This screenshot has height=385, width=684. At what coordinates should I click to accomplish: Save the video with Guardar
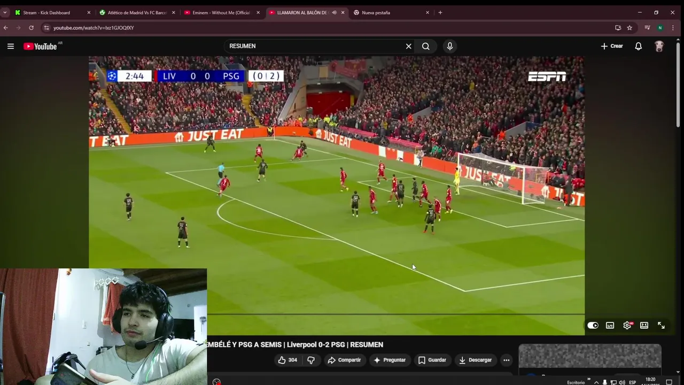pyautogui.click(x=432, y=360)
